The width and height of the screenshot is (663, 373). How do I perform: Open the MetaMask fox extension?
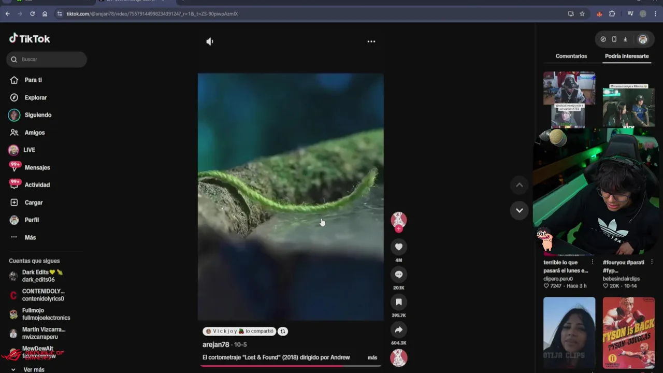tap(599, 14)
